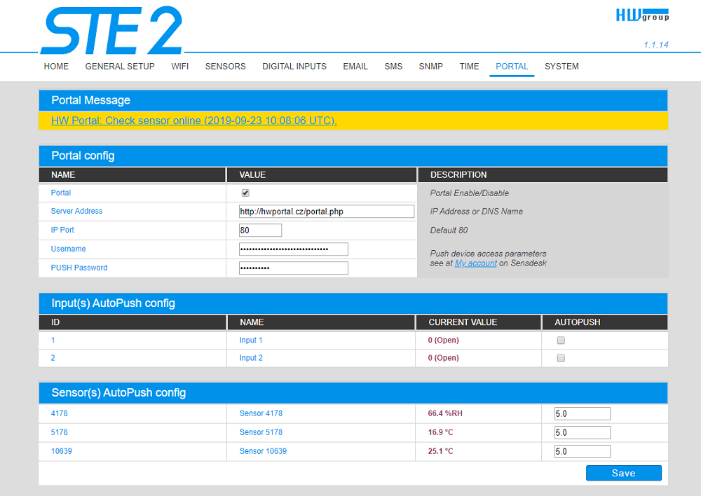Viewport: 701px width, 496px height.
Task: Click sensor ID 4178
Action: [60, 413]
